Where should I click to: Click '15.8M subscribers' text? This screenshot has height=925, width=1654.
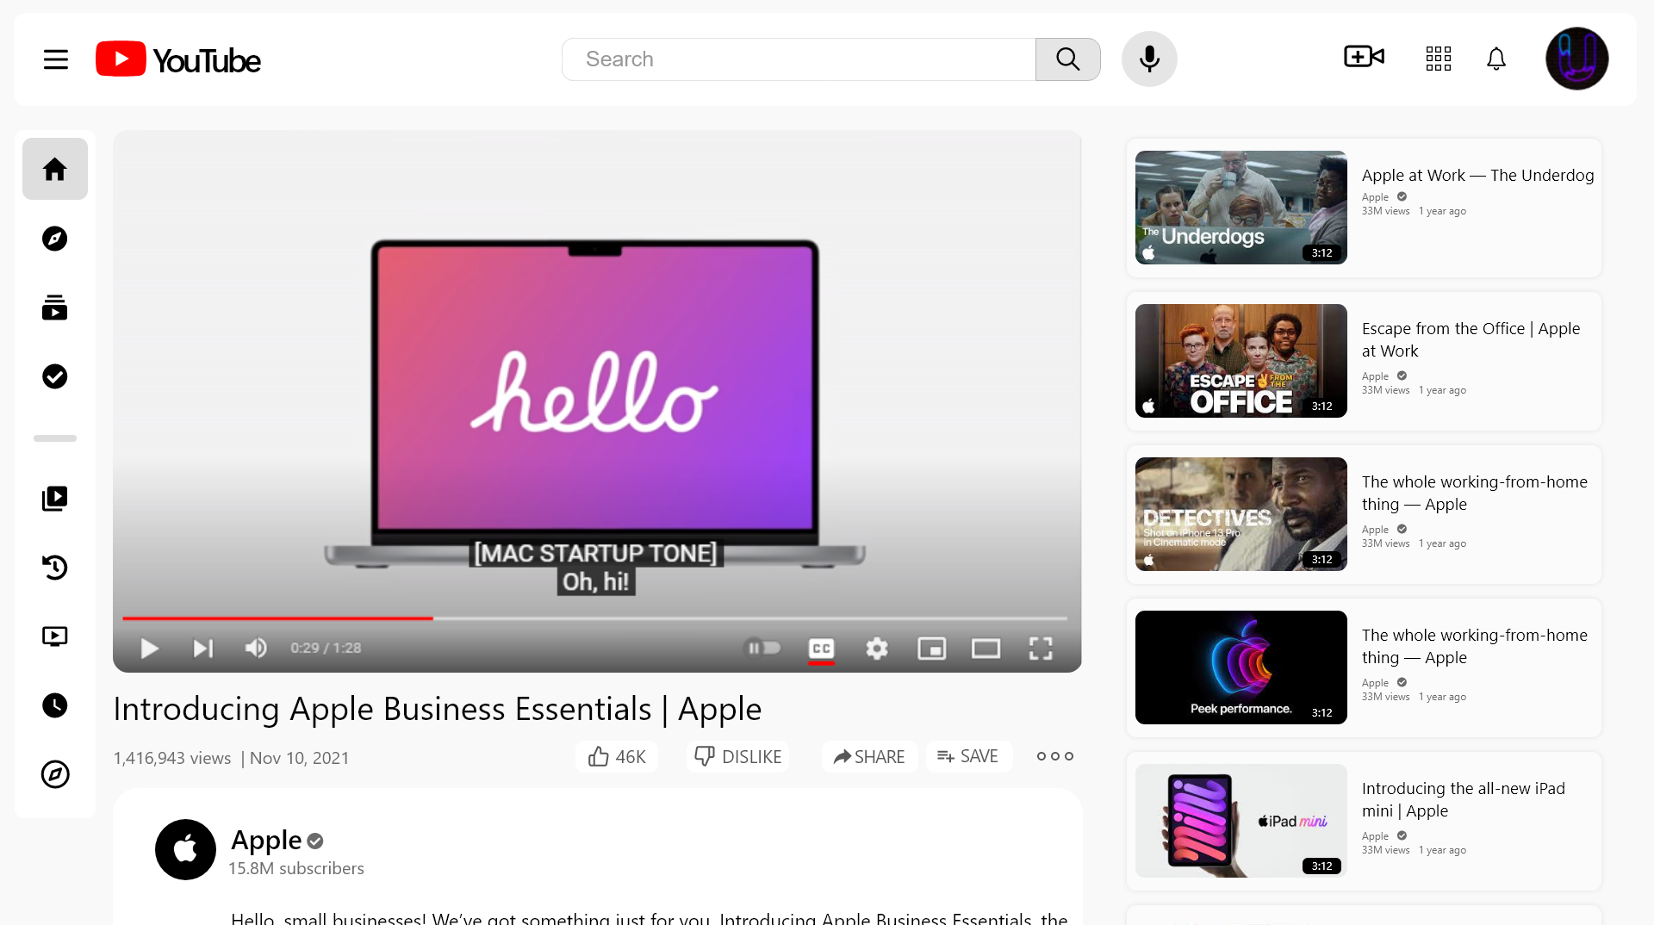click(296, 868)
